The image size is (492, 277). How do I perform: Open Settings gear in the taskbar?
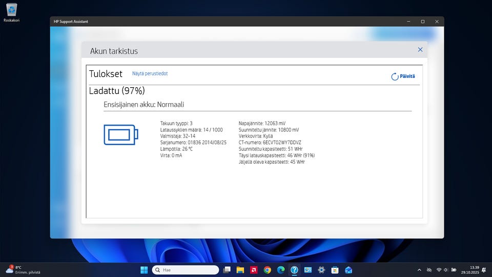[321, 270]
